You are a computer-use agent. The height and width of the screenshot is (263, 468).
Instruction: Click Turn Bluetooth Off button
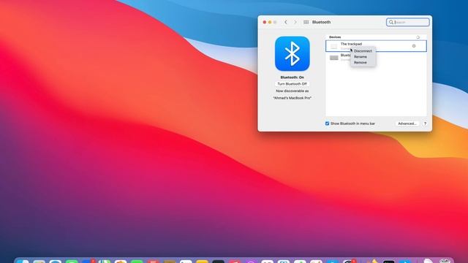point(292,84)
